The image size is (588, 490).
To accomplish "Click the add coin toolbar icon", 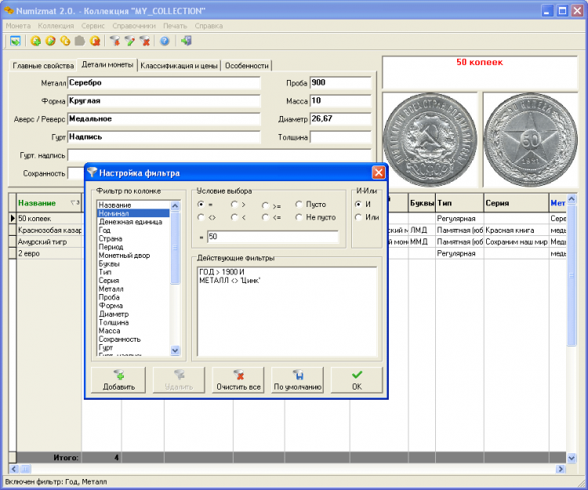I will [x=35, y=41].
